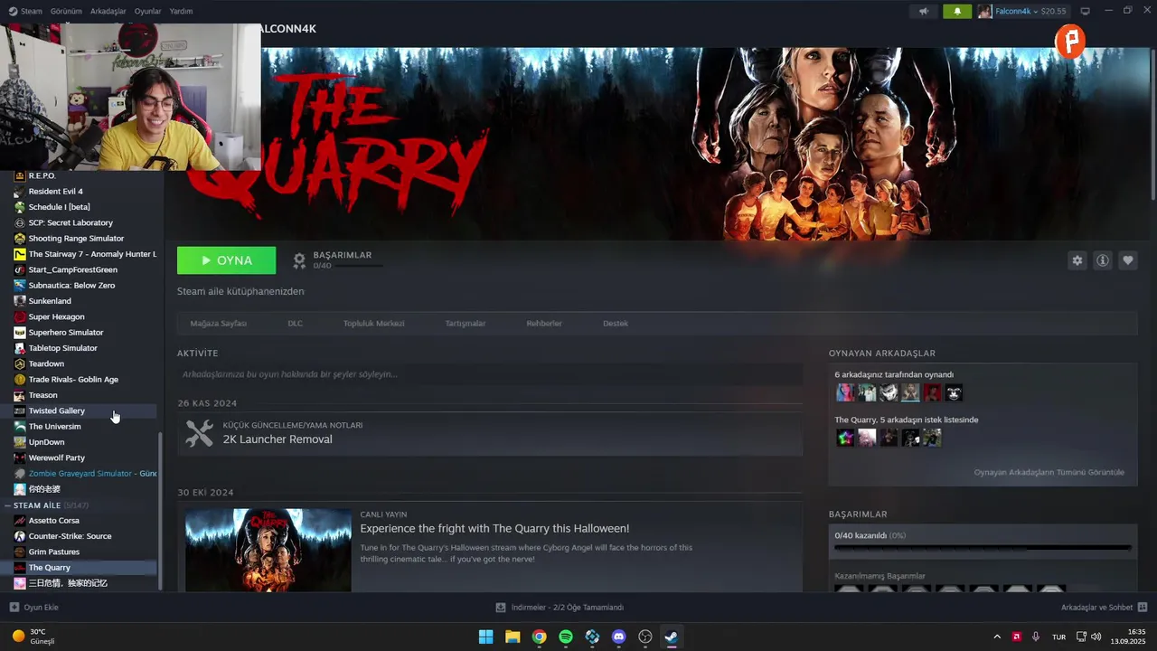Screen dimensions: 1157x651
Task: Open The Quarry settings gear icon
Action: 1077,260
